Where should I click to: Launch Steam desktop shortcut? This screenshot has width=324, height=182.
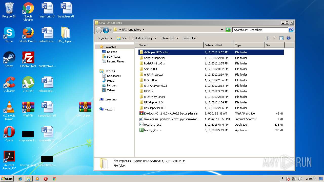pos(9,60)
